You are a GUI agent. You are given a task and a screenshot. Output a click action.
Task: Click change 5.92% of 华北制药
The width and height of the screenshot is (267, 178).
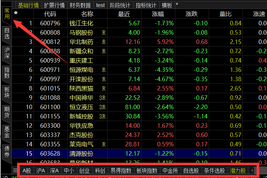pyautogui.click(x=165, y=42)
